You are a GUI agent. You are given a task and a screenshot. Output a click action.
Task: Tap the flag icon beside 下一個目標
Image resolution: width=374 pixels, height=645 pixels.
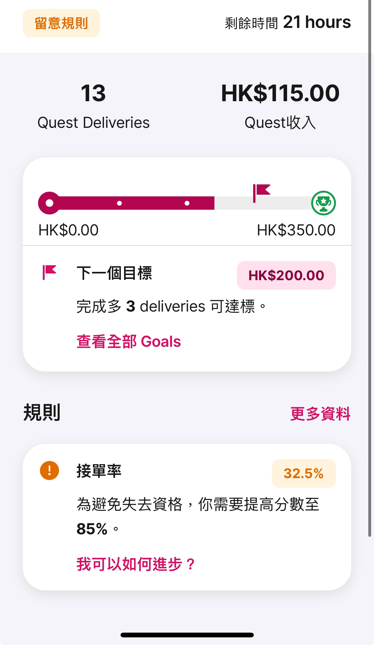[x=49, y=273]
